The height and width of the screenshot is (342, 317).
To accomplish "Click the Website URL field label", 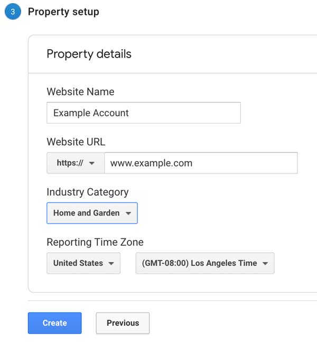I will [76, 142].
